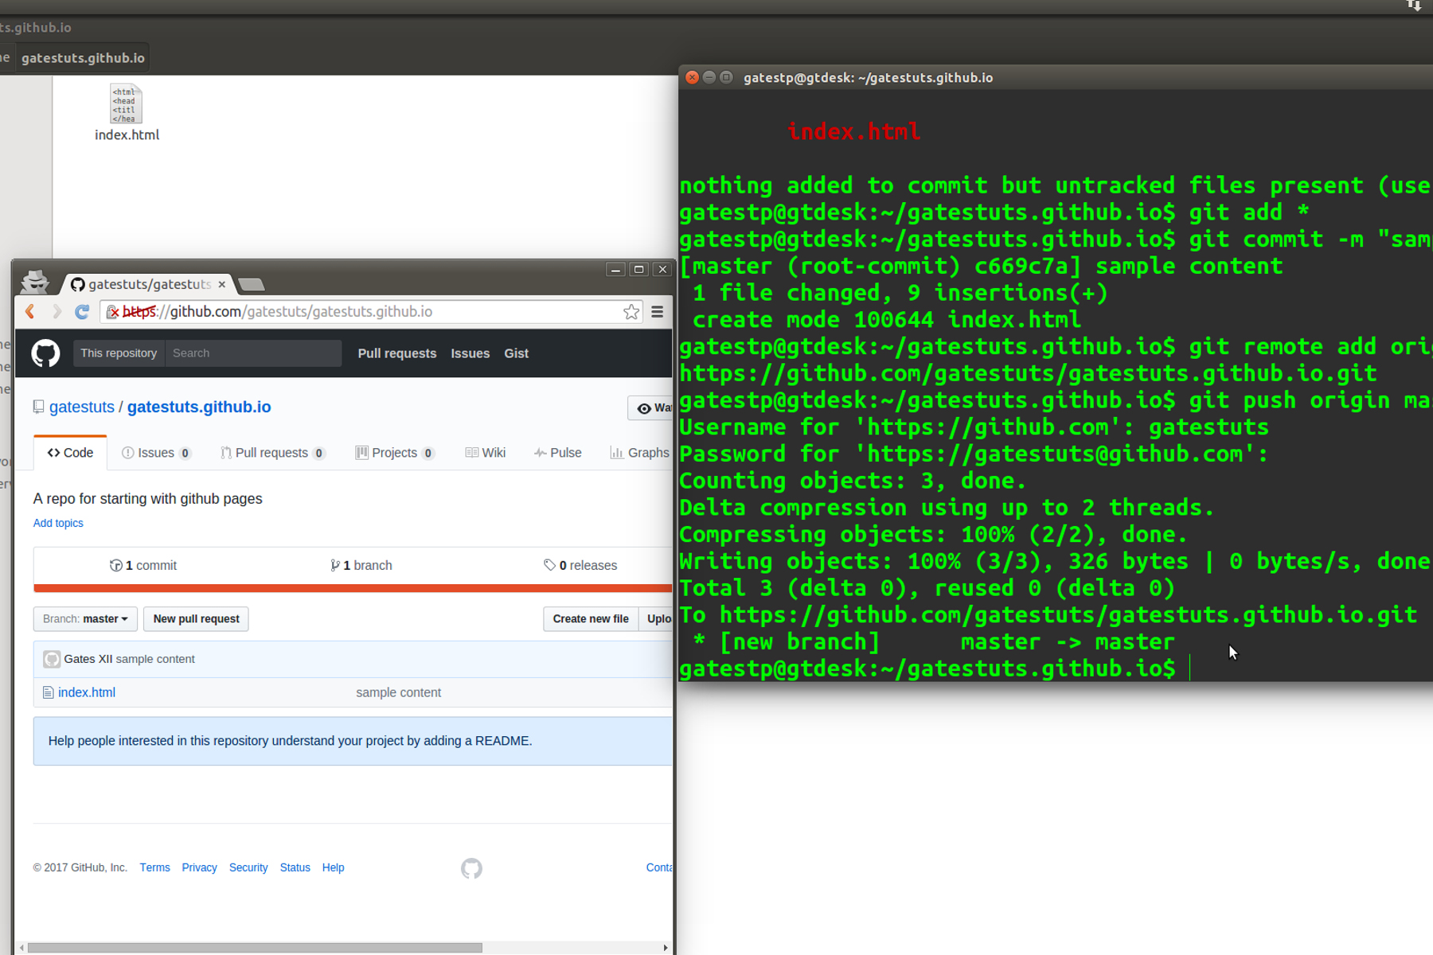Click the Privacy footer link

coord(199,867)
